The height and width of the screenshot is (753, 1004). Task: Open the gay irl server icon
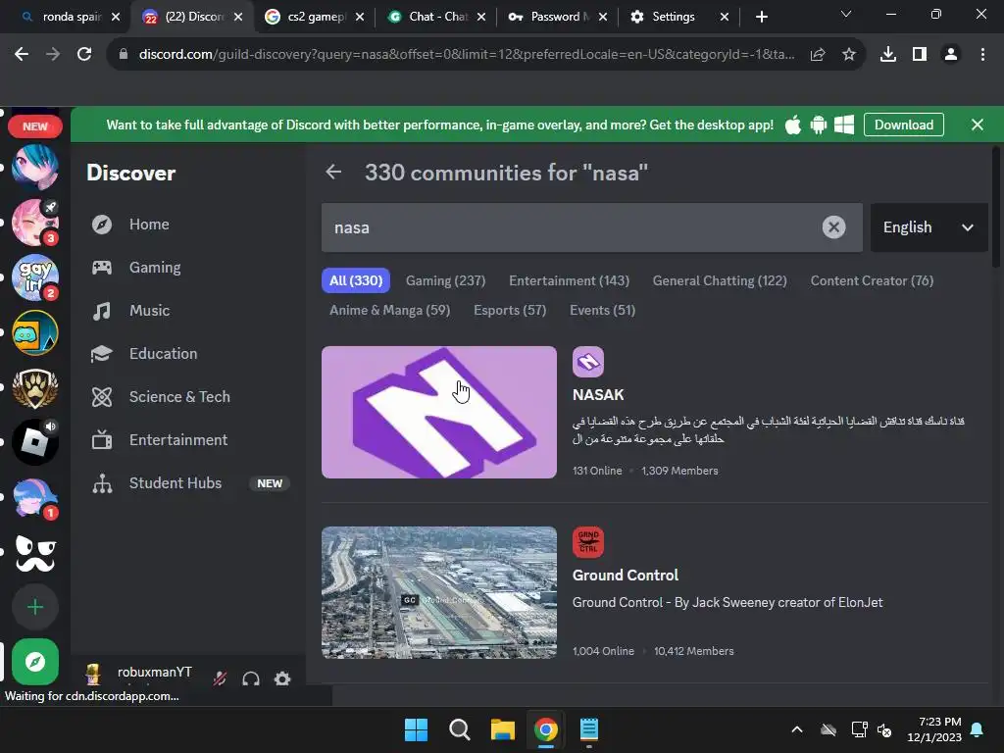click(35, 277)
